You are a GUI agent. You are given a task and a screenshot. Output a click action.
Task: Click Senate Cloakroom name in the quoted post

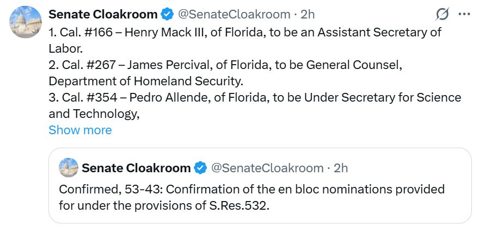coord(136,168)
